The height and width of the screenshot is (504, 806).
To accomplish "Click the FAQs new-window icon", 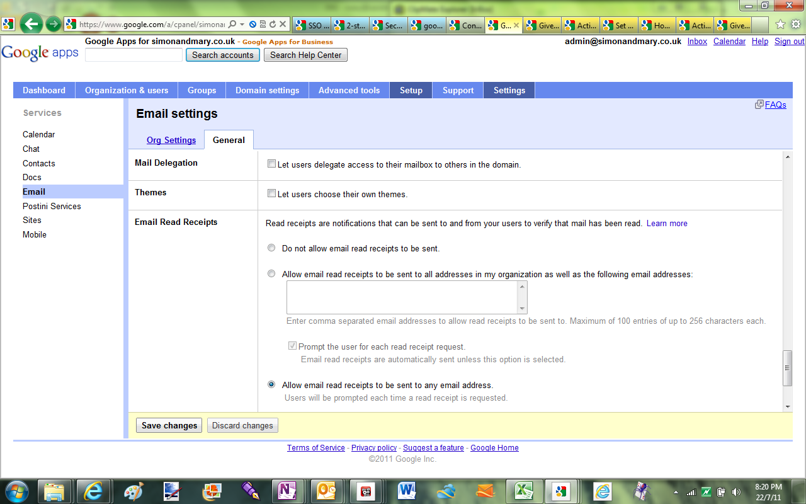I will [759, 105].
